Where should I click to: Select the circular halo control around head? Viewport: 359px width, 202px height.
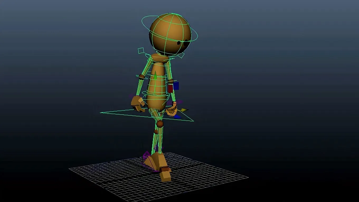(196, 36)
